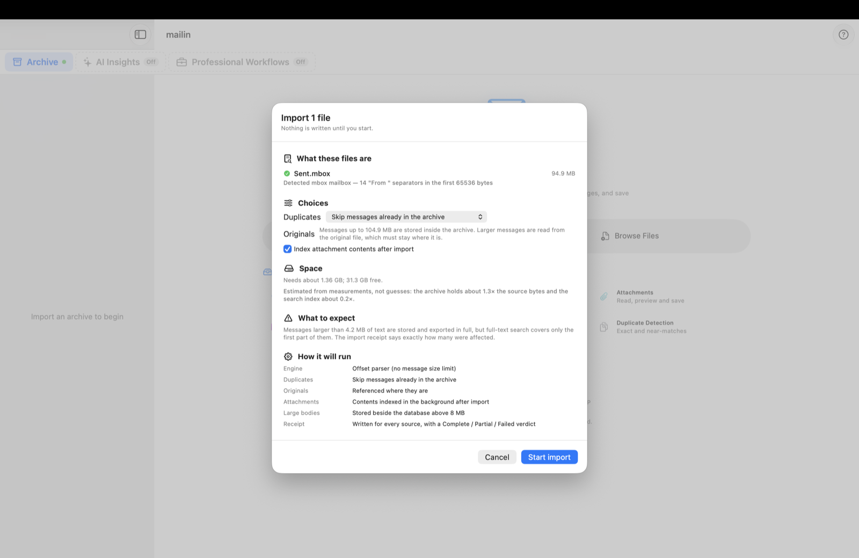Click the Duplicate Detection icon
The width and height of the screenshot is (859, 558).
604,327
